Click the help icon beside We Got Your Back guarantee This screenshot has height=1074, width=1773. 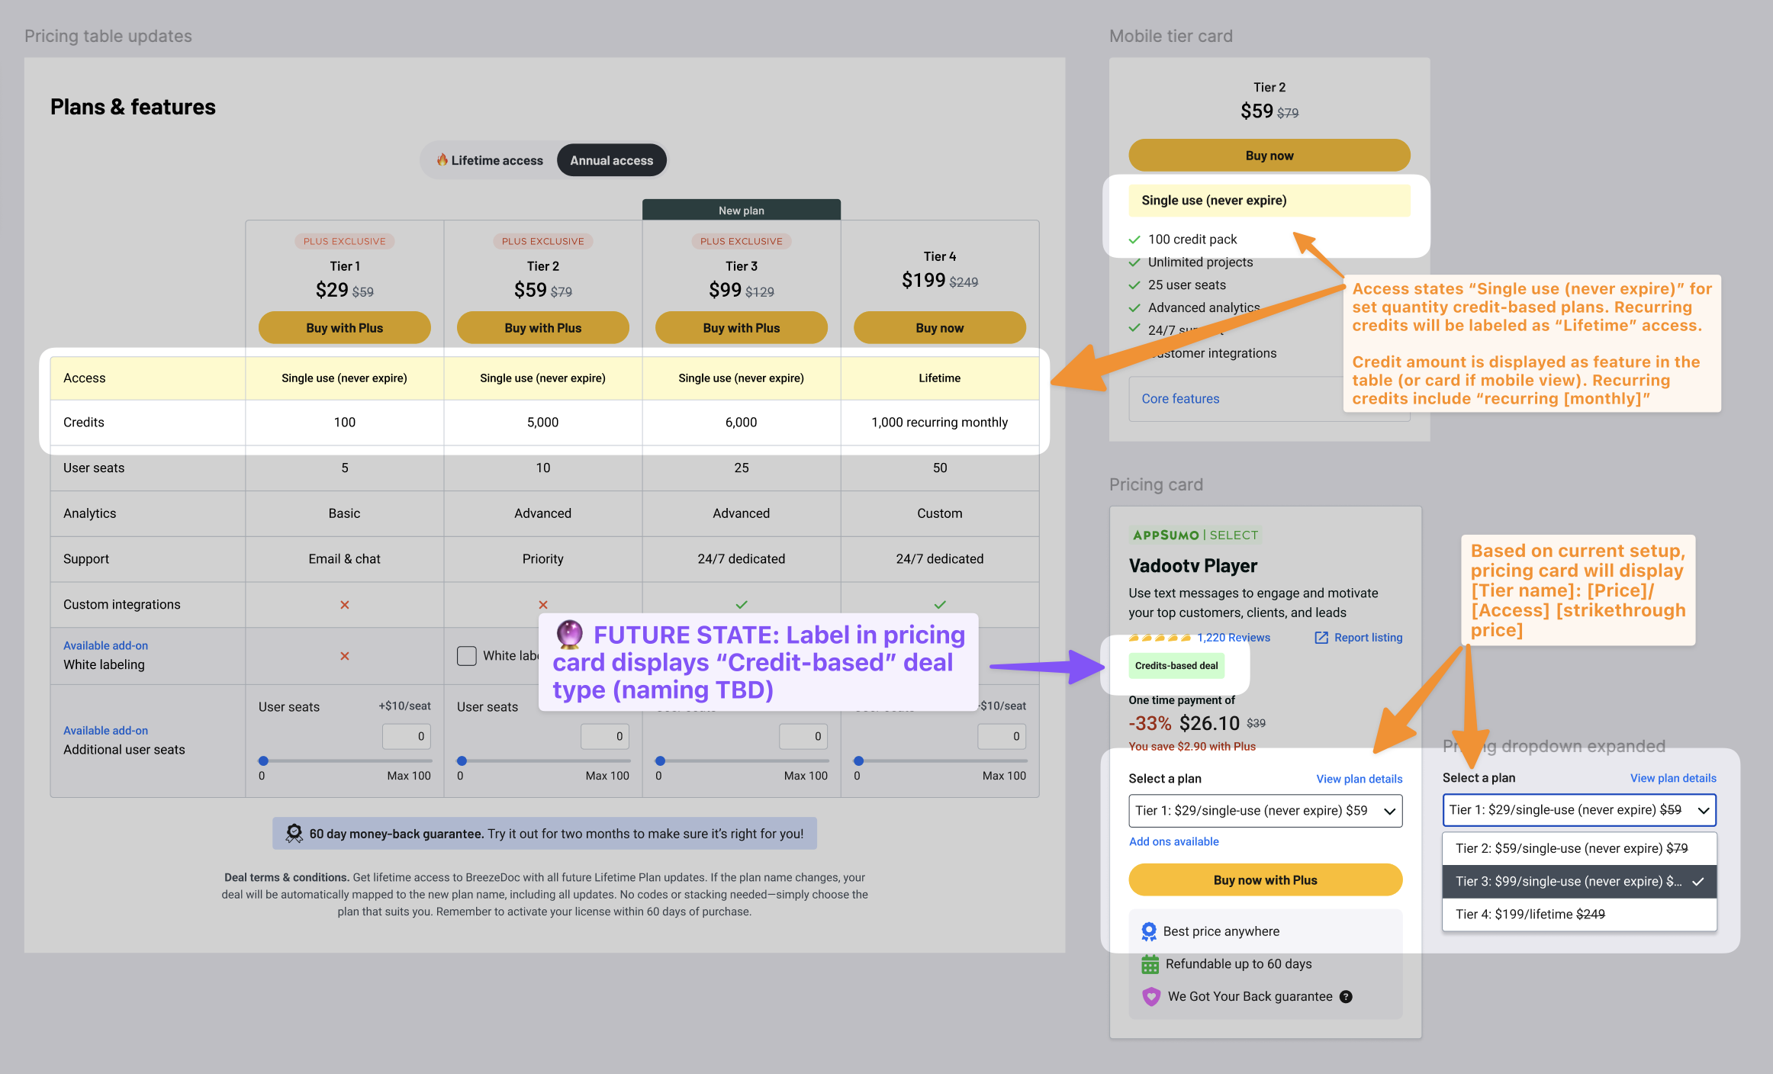[x=1347, y=997]
